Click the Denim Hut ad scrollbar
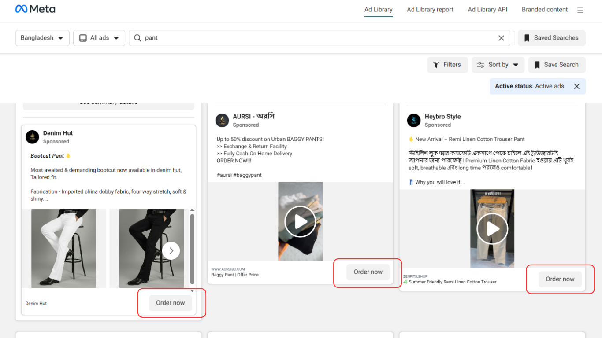This screenshot has width=602, height=338. point(192,249)
